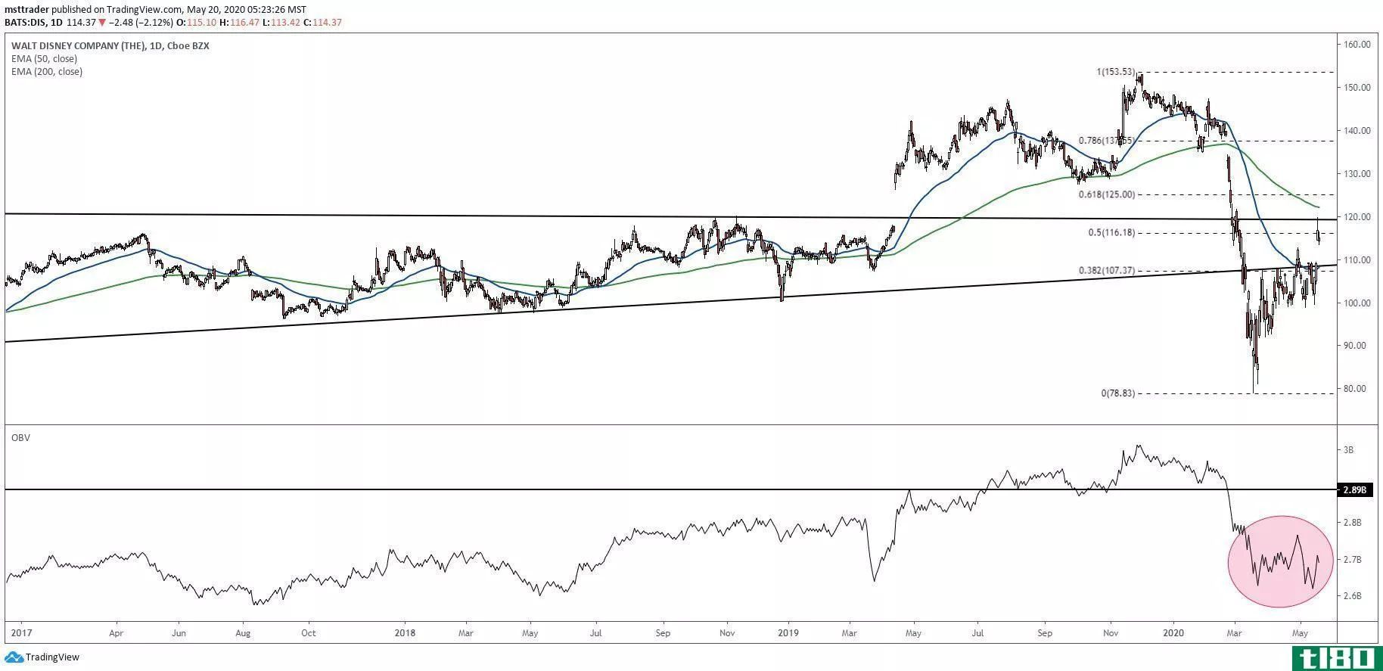Select the 0.618(125.00) Fibonacci level label

pos(1107,194)
